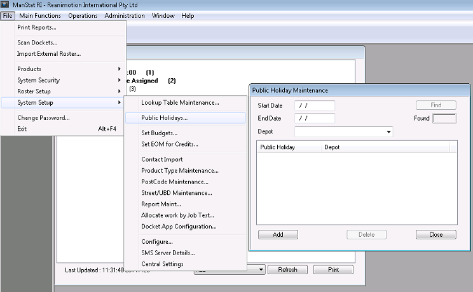Expand the Products submenu
Viewport: 473px width, 292px height.
(29, 69)
